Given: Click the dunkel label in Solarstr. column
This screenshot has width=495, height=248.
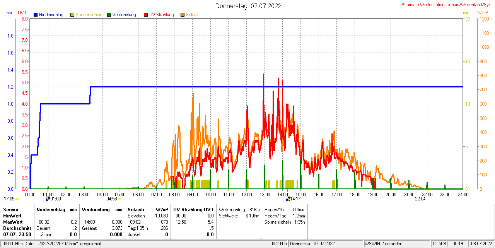Looking at the screenshot, I should tap(134, 234).
